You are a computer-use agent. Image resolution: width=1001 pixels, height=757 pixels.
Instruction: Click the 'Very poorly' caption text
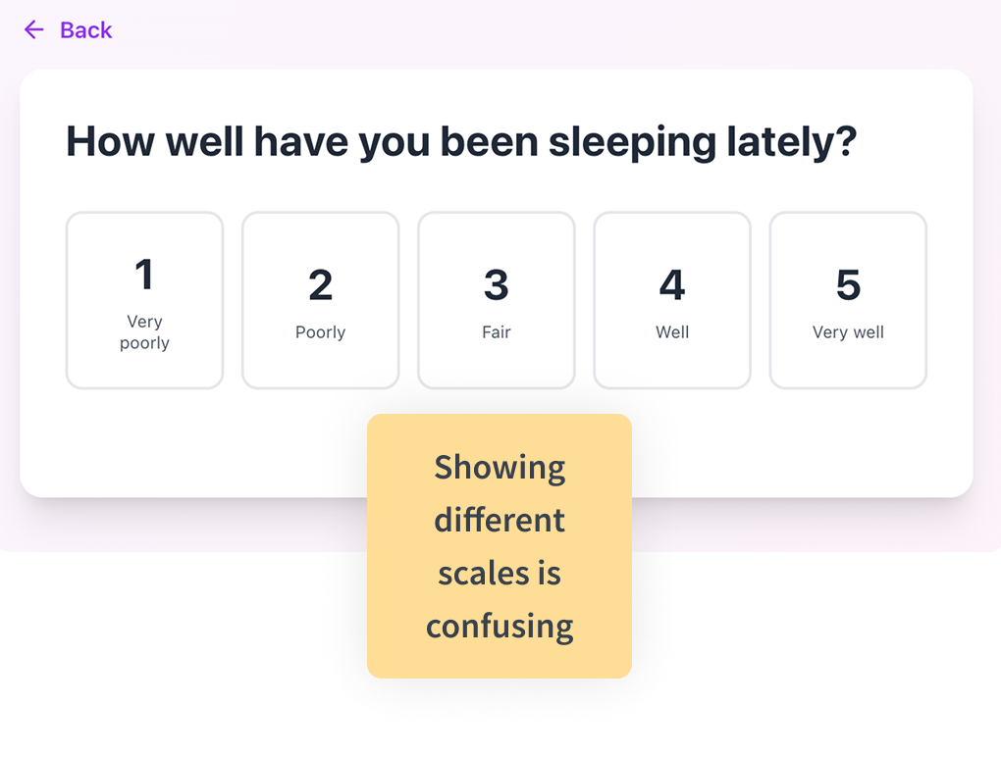pos(145,332)
